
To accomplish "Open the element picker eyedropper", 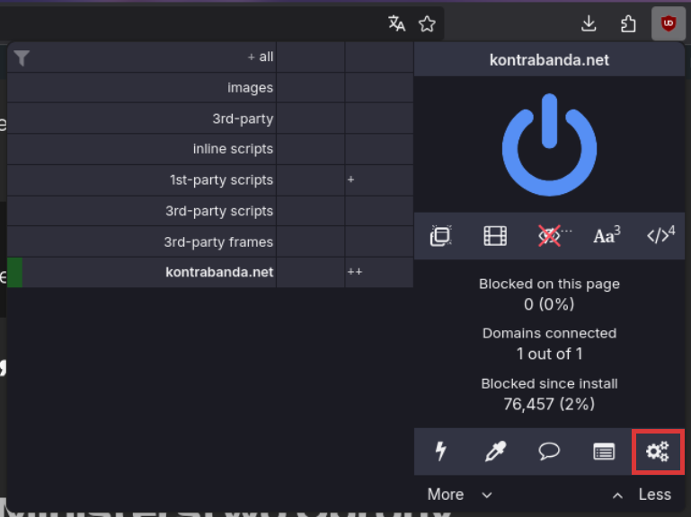I will click(x=495, y=451).
